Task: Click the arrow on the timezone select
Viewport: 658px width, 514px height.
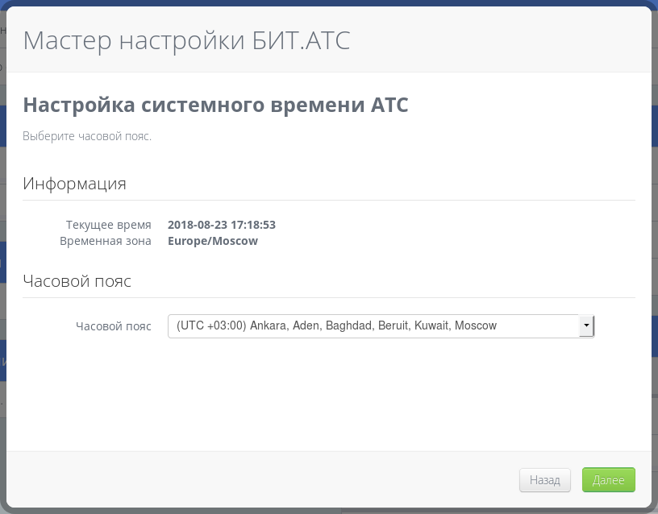Action: [x=586, y=325]
